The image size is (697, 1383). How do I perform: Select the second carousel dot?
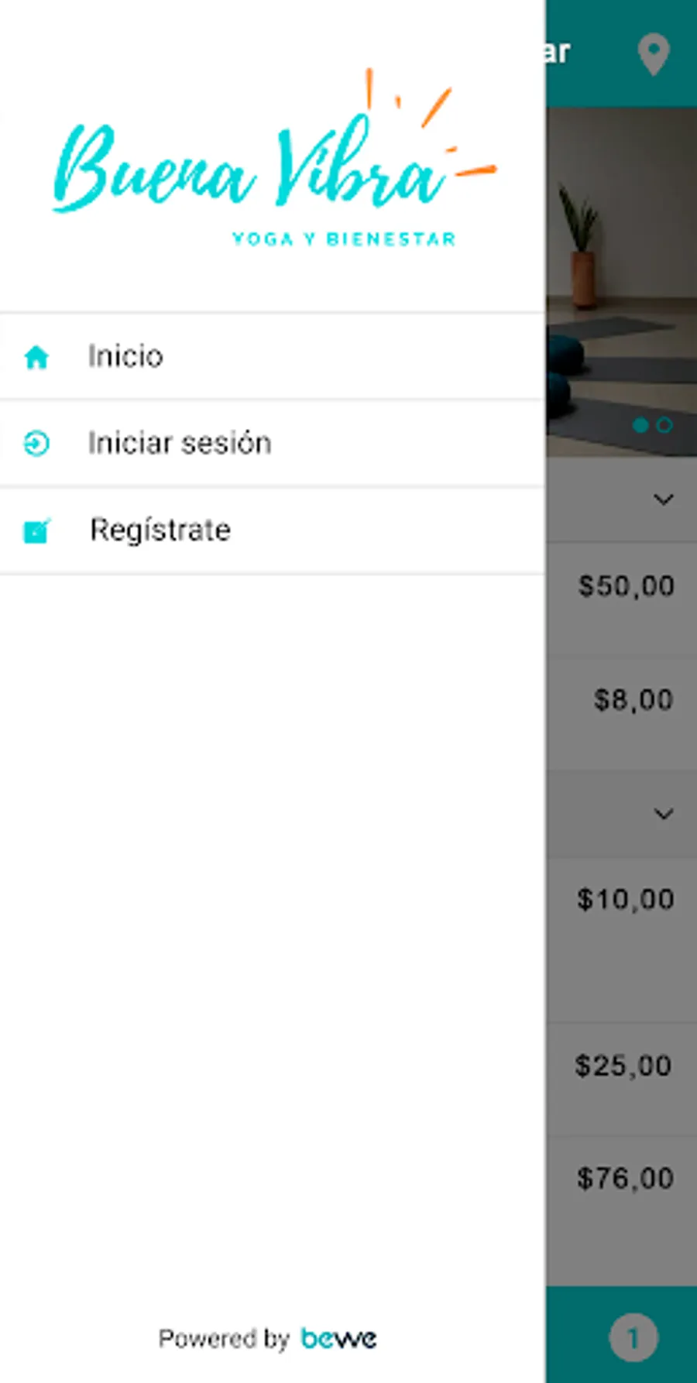pyautogui.click(x=664, y=425)
